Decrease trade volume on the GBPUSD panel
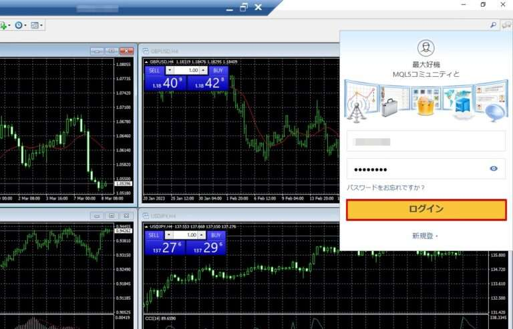Image resolution: width=513 pixels, height=329 pixels. click(170, 70)
